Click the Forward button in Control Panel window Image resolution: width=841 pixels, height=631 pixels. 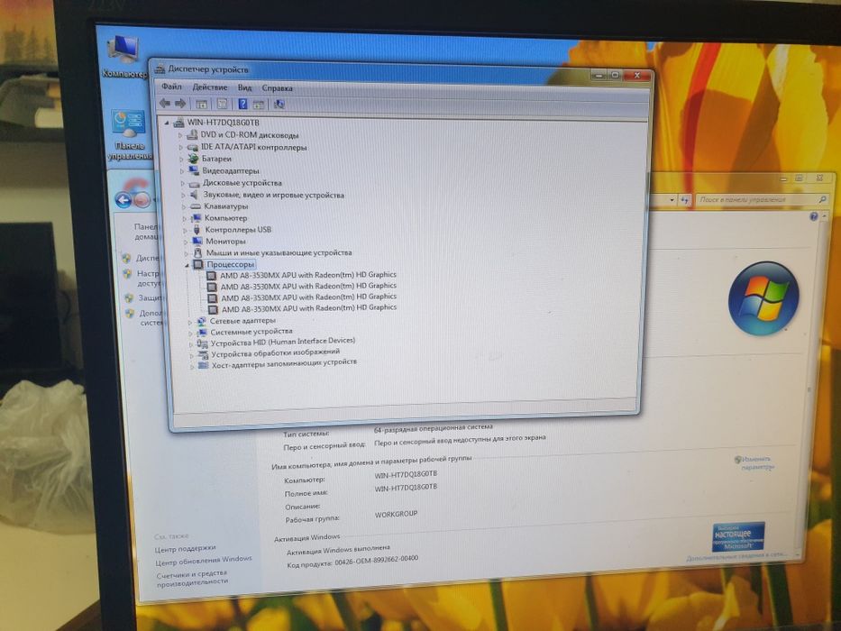[x=142, y=201]
